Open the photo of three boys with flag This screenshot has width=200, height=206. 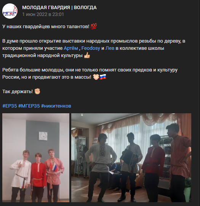(36, 158)
